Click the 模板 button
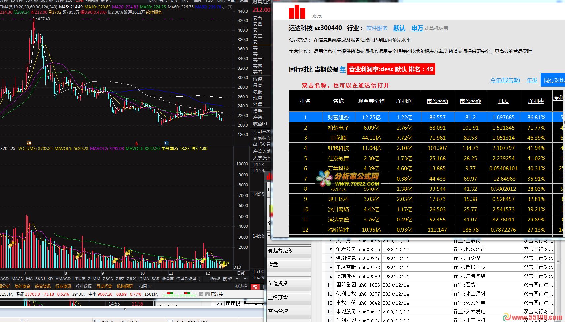Image resolution: width=565 pixels, height=322 pixels. 227,279
